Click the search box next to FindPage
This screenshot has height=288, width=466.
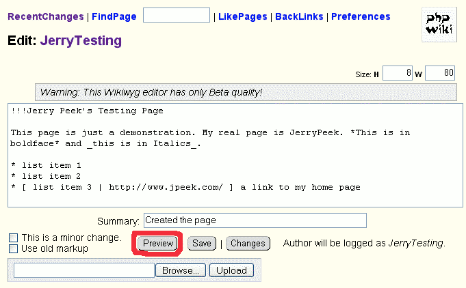(x=176, y=16)
